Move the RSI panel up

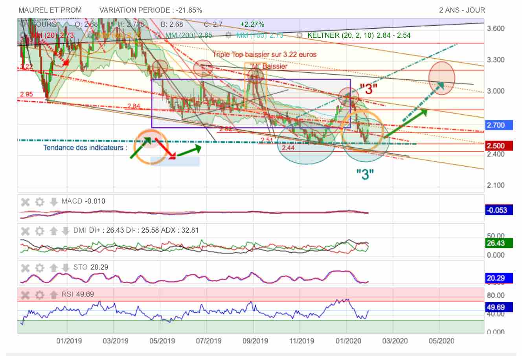53,295
